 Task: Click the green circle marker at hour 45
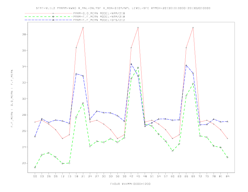pyautogui.click(x=138, y=68)
